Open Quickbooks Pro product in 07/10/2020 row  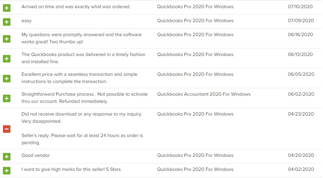pos(195,7)
